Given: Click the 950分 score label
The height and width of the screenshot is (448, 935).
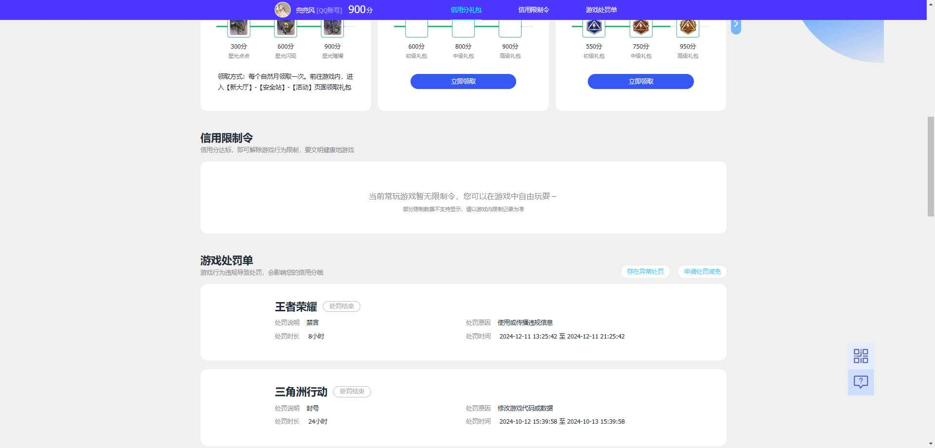Looking at the screenshot, I should (688, 46).
